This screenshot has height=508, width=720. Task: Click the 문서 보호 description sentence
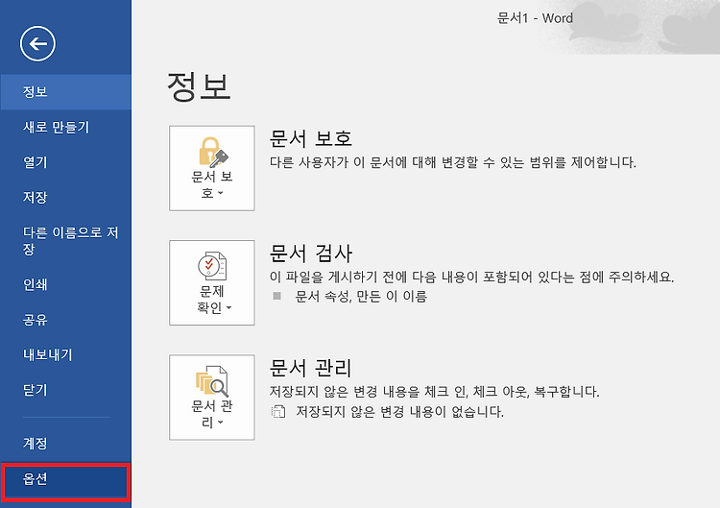pos(453,162)
